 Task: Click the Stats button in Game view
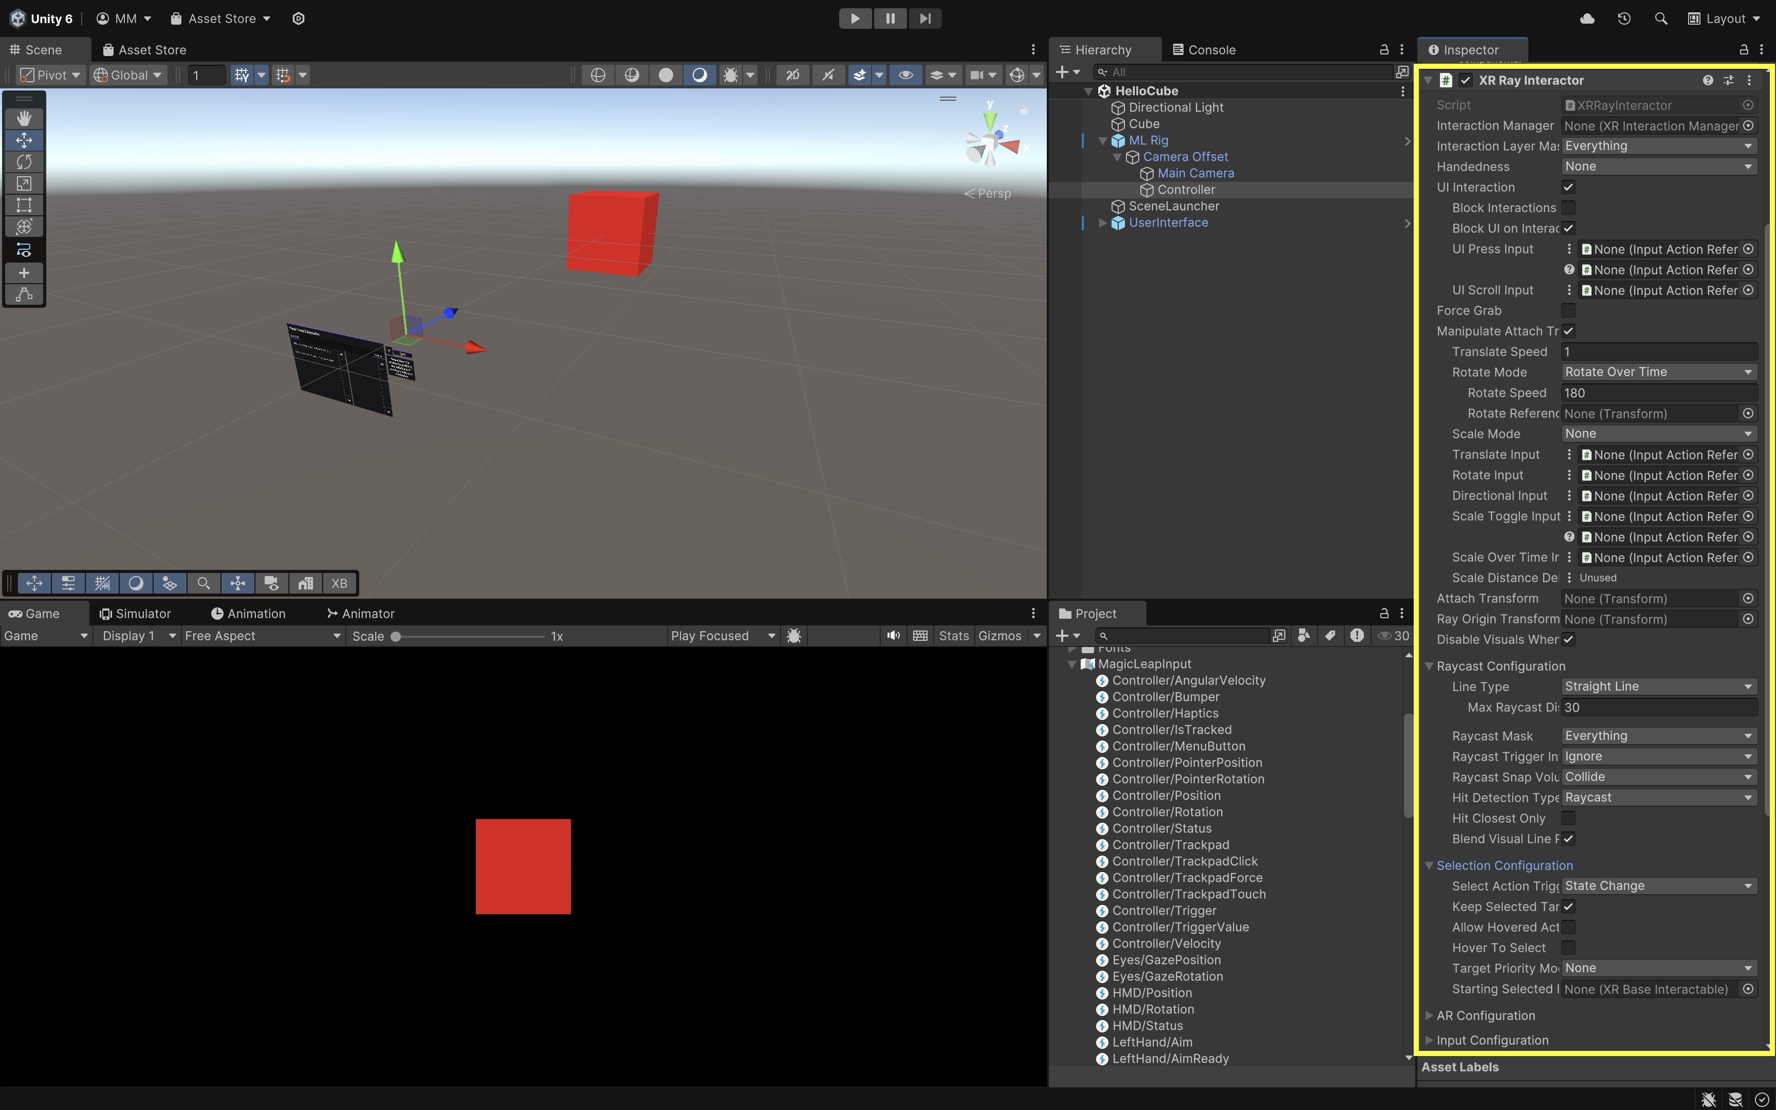click(x=953, y=636)
